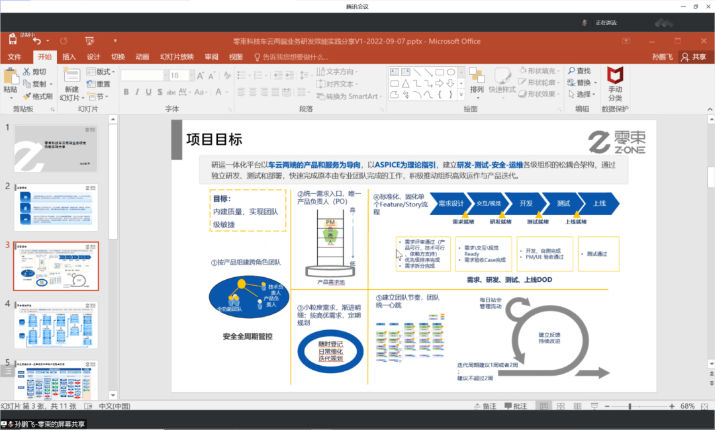Click the Cut (剪切) scissors icon
This screenshot has height=430, width=715.
pyautogui.click(x=27, y=71)
